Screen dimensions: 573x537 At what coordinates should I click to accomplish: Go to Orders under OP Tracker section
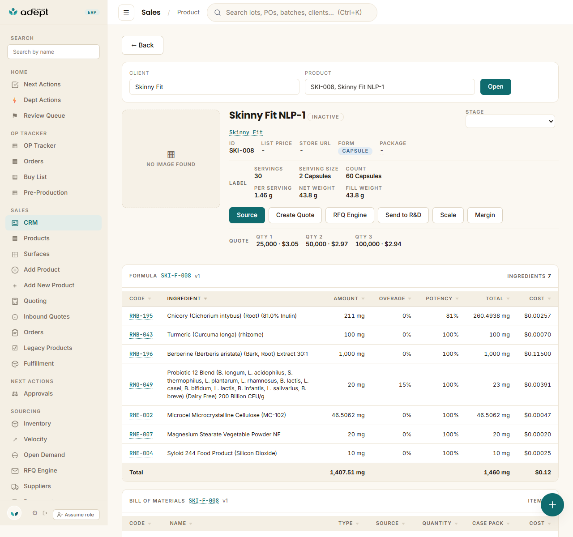tap(54, 162)
